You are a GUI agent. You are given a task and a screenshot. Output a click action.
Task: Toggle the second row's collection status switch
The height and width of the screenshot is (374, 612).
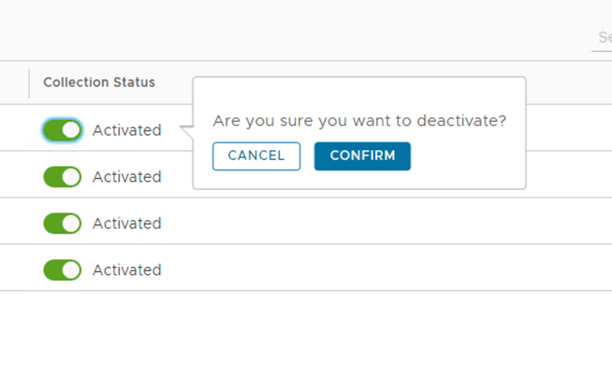click(62, 177)
